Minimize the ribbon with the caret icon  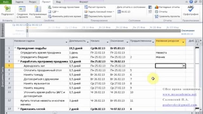pyautogui.click(x=187, y=2)
